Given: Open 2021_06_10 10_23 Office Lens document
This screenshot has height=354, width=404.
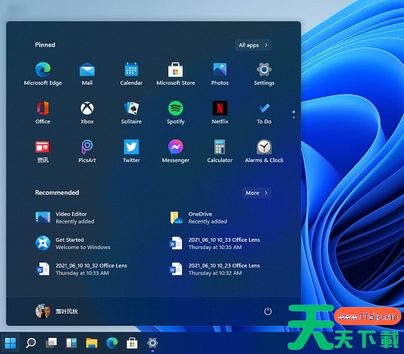Looking at the screenshot, I should point(214,269).
